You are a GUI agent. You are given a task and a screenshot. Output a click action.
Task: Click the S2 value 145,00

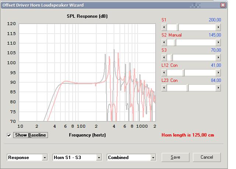tap(215, 35)
